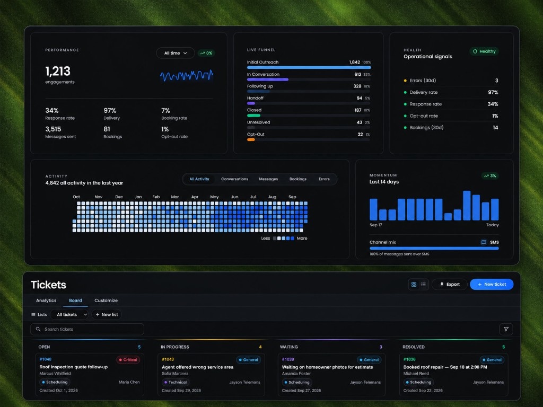The width and height of the screenshot is (543, 407).
Task: Create a New ticket
Action: (492, 285)
